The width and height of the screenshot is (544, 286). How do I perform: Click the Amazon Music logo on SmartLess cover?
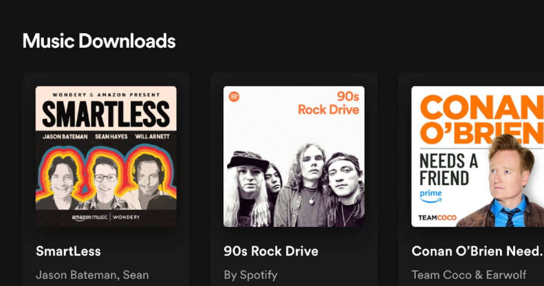[x=89, y=217]
